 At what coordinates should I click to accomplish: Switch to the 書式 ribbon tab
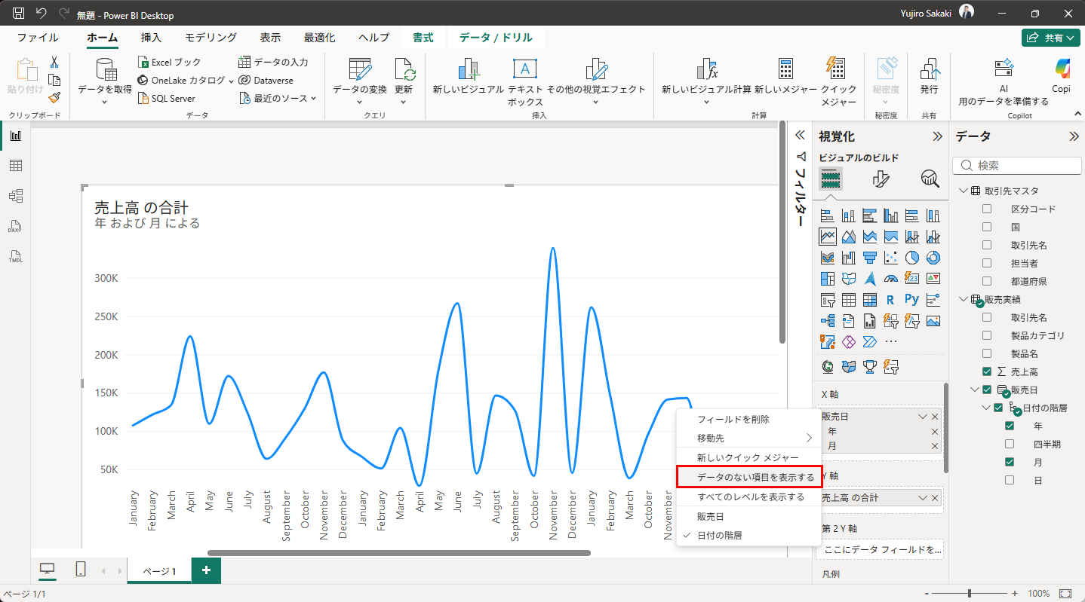423,38
